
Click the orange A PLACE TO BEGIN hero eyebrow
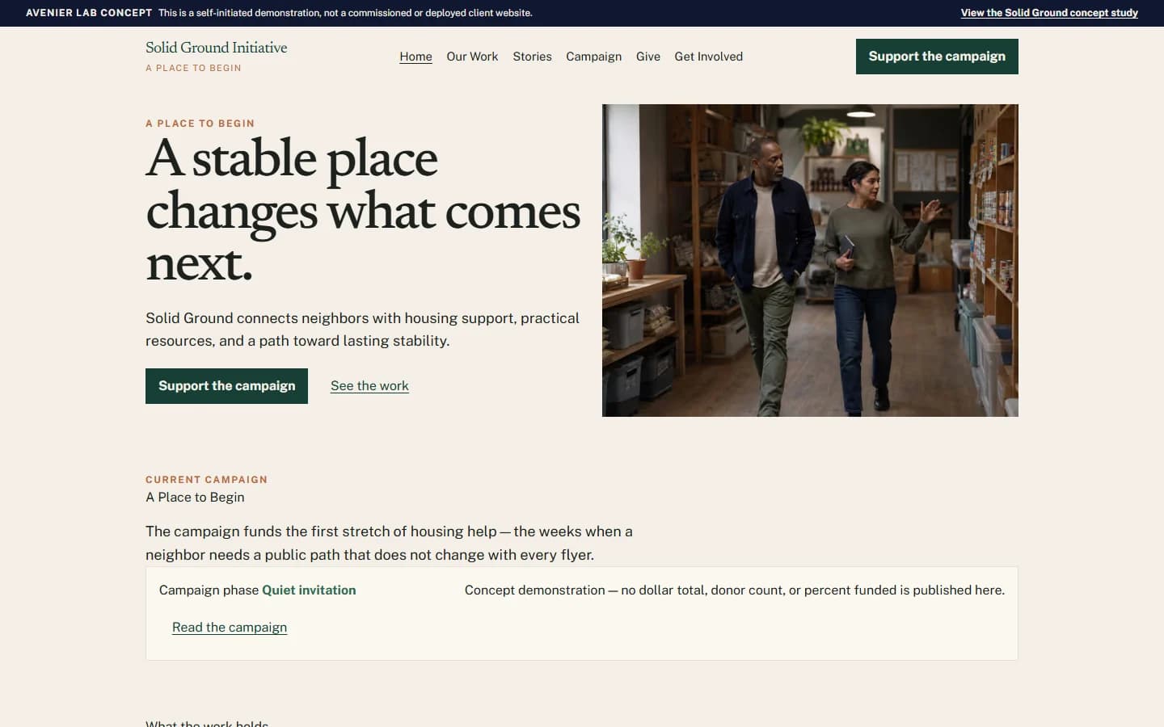point(200,124)
